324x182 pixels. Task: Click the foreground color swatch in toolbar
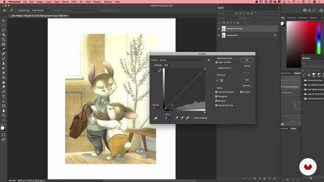click(2, 128)
